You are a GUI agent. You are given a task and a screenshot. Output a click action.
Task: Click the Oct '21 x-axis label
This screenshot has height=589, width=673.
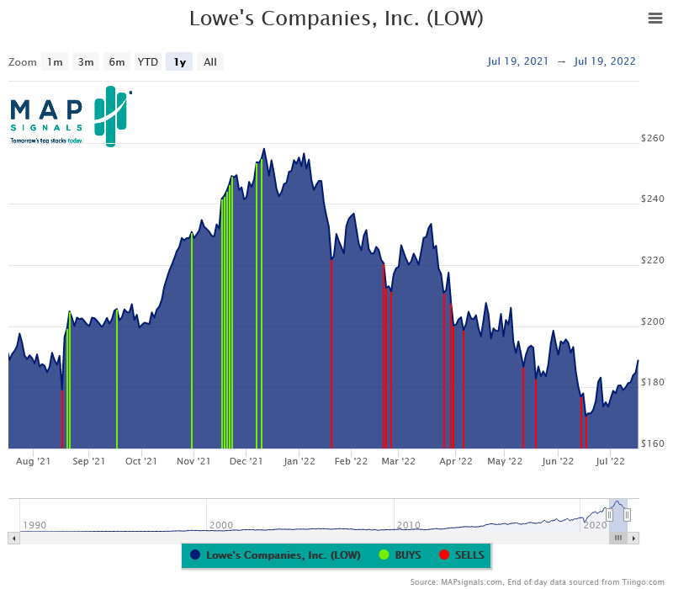(x=141, y=461)
